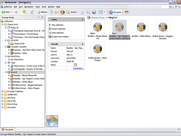This screenshot has width=181, height=136.
Task: Open the Back history dropdown arrow
Action: click(12, 12)
